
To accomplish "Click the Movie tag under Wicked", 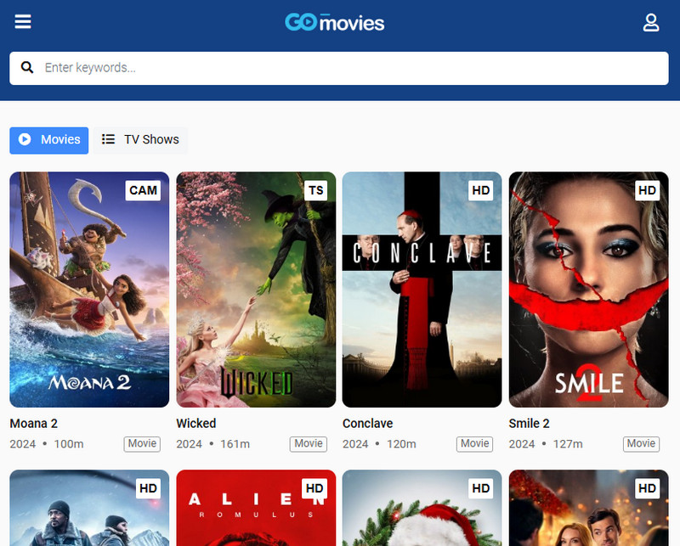I will click(309, 444).
